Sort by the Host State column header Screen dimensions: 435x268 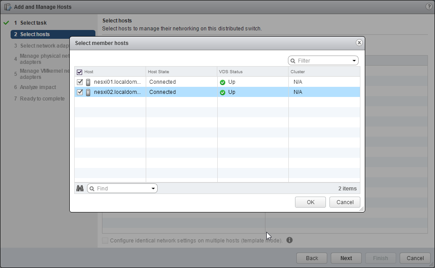(181, 71)
